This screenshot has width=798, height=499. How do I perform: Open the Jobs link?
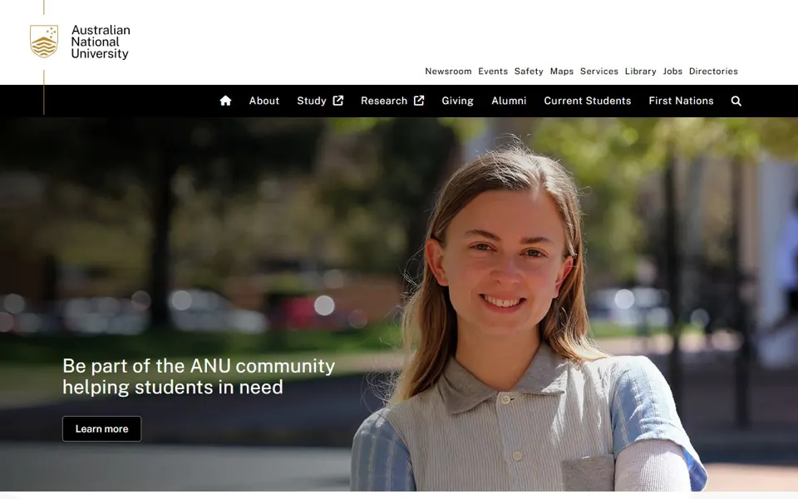point(672,72)
